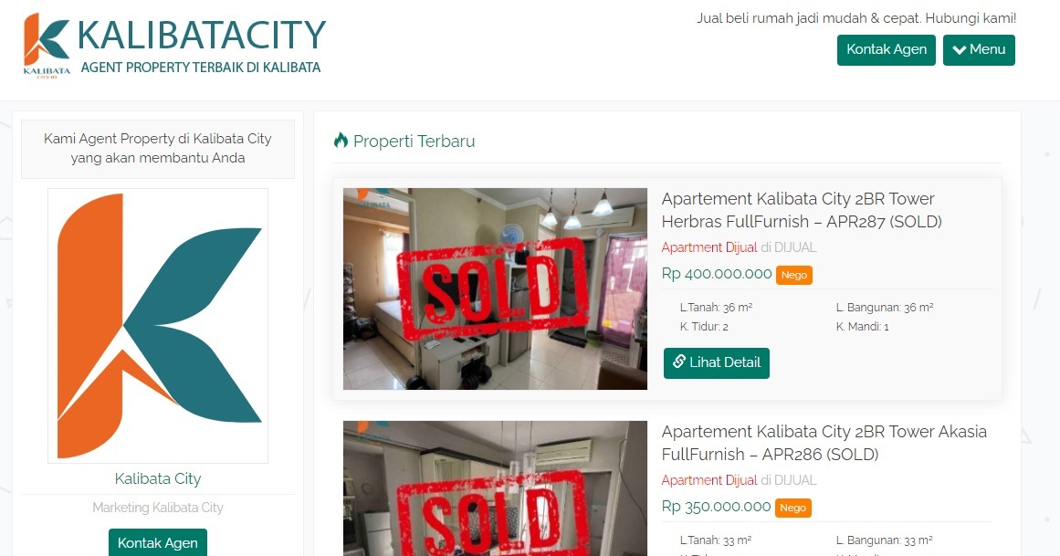Click the Kalibata City agent name link

point(158,478)
